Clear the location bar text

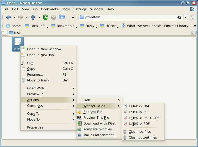[179, 17]
